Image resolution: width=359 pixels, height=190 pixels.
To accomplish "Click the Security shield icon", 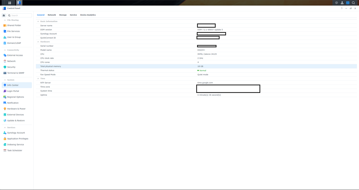I will (x=5, y=67).
